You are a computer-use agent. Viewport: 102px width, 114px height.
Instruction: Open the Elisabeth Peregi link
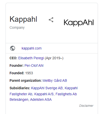pos(31,58)
